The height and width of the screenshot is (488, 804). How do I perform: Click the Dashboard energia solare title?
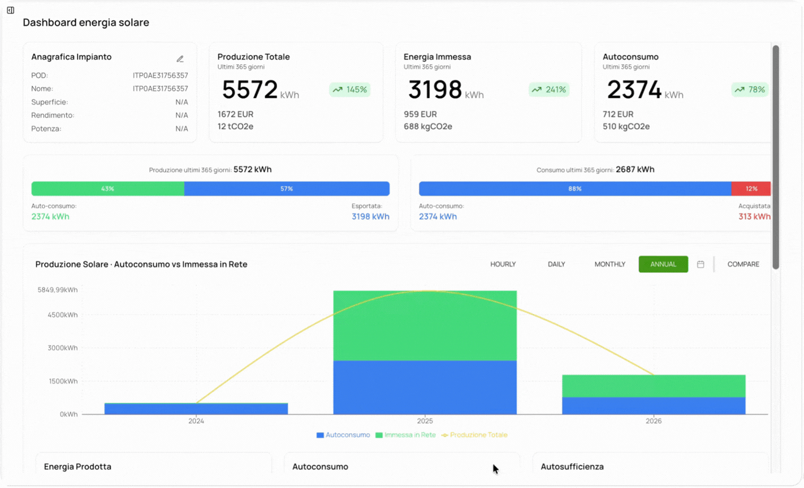(x=86, y=23)
